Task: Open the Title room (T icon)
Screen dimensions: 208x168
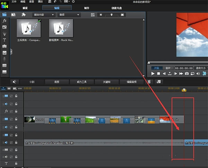Action: point(5,40)
